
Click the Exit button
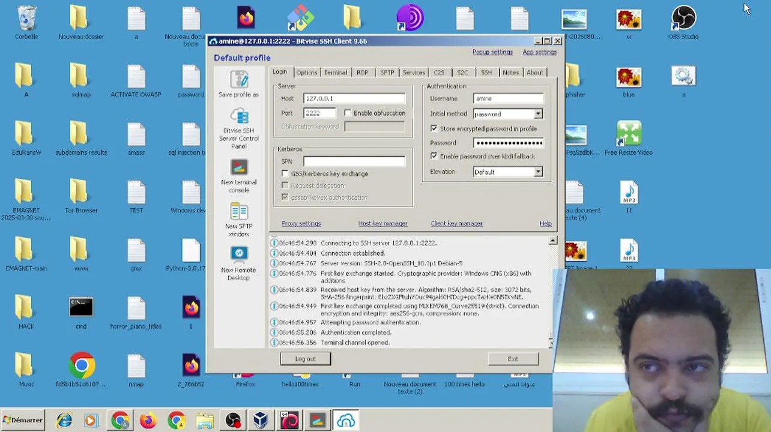[513, 359]
